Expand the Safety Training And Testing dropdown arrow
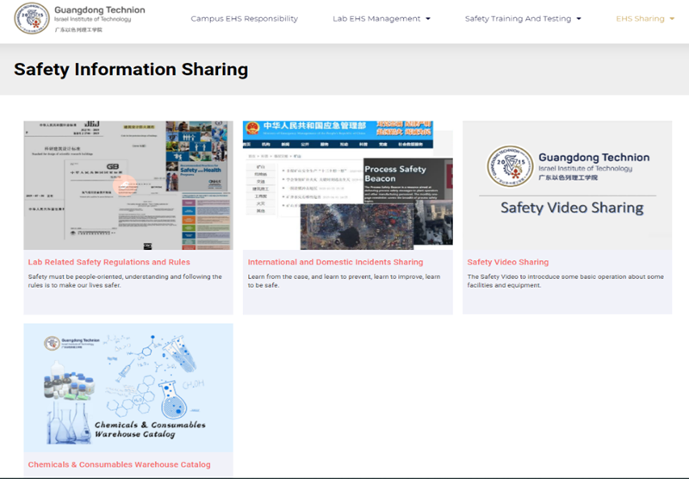The height and width of the screenshot is (479, 689). tap(579, 19)
